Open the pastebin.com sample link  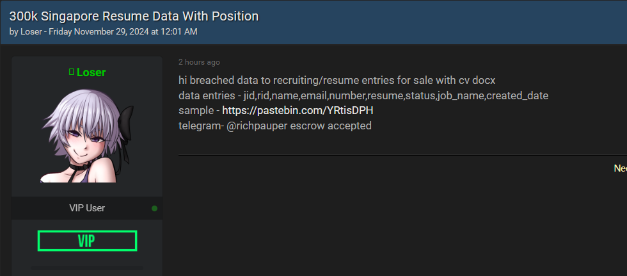click(x=298, y=111)
